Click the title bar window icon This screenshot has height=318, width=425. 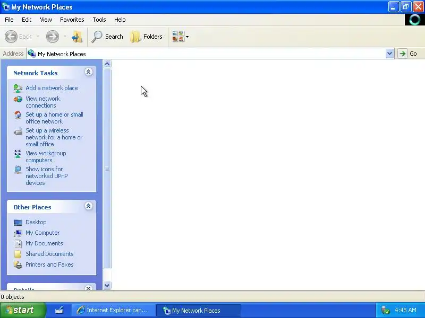click(x=5, y=7)
